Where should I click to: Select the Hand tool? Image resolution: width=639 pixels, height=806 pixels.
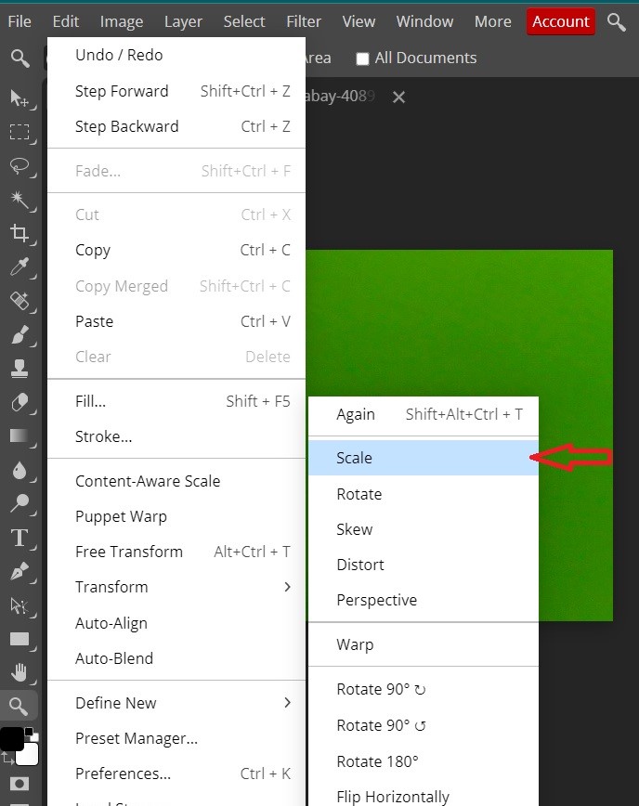pyautogui.click(x=20, y=671)
